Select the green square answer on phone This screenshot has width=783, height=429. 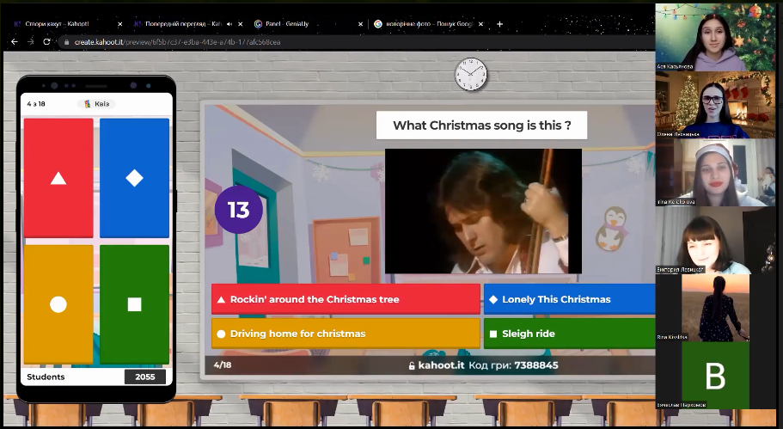[x=134, y=304]
